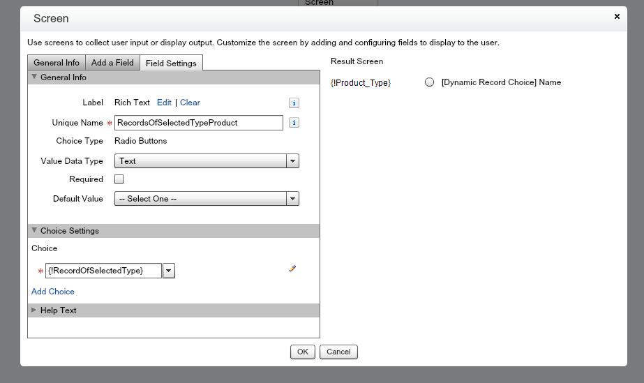Click the Add Choice link
The width and height of the screenshot is (644, 383).
click(53, 292)
